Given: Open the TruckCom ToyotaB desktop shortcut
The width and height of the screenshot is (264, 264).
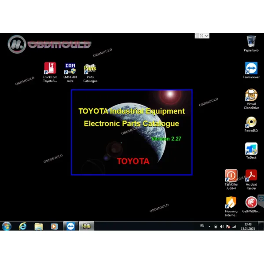Looking at the screenshot, I should pyautogui.click(x=50, y=72).
